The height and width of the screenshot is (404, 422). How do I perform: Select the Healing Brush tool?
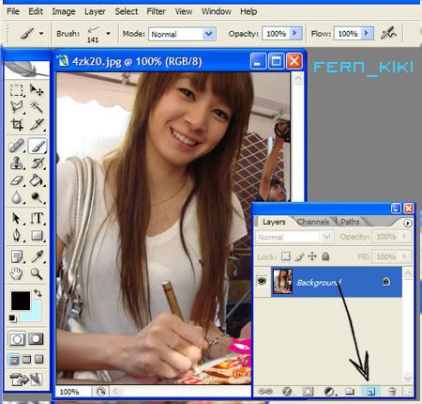(x=17, y=146)
